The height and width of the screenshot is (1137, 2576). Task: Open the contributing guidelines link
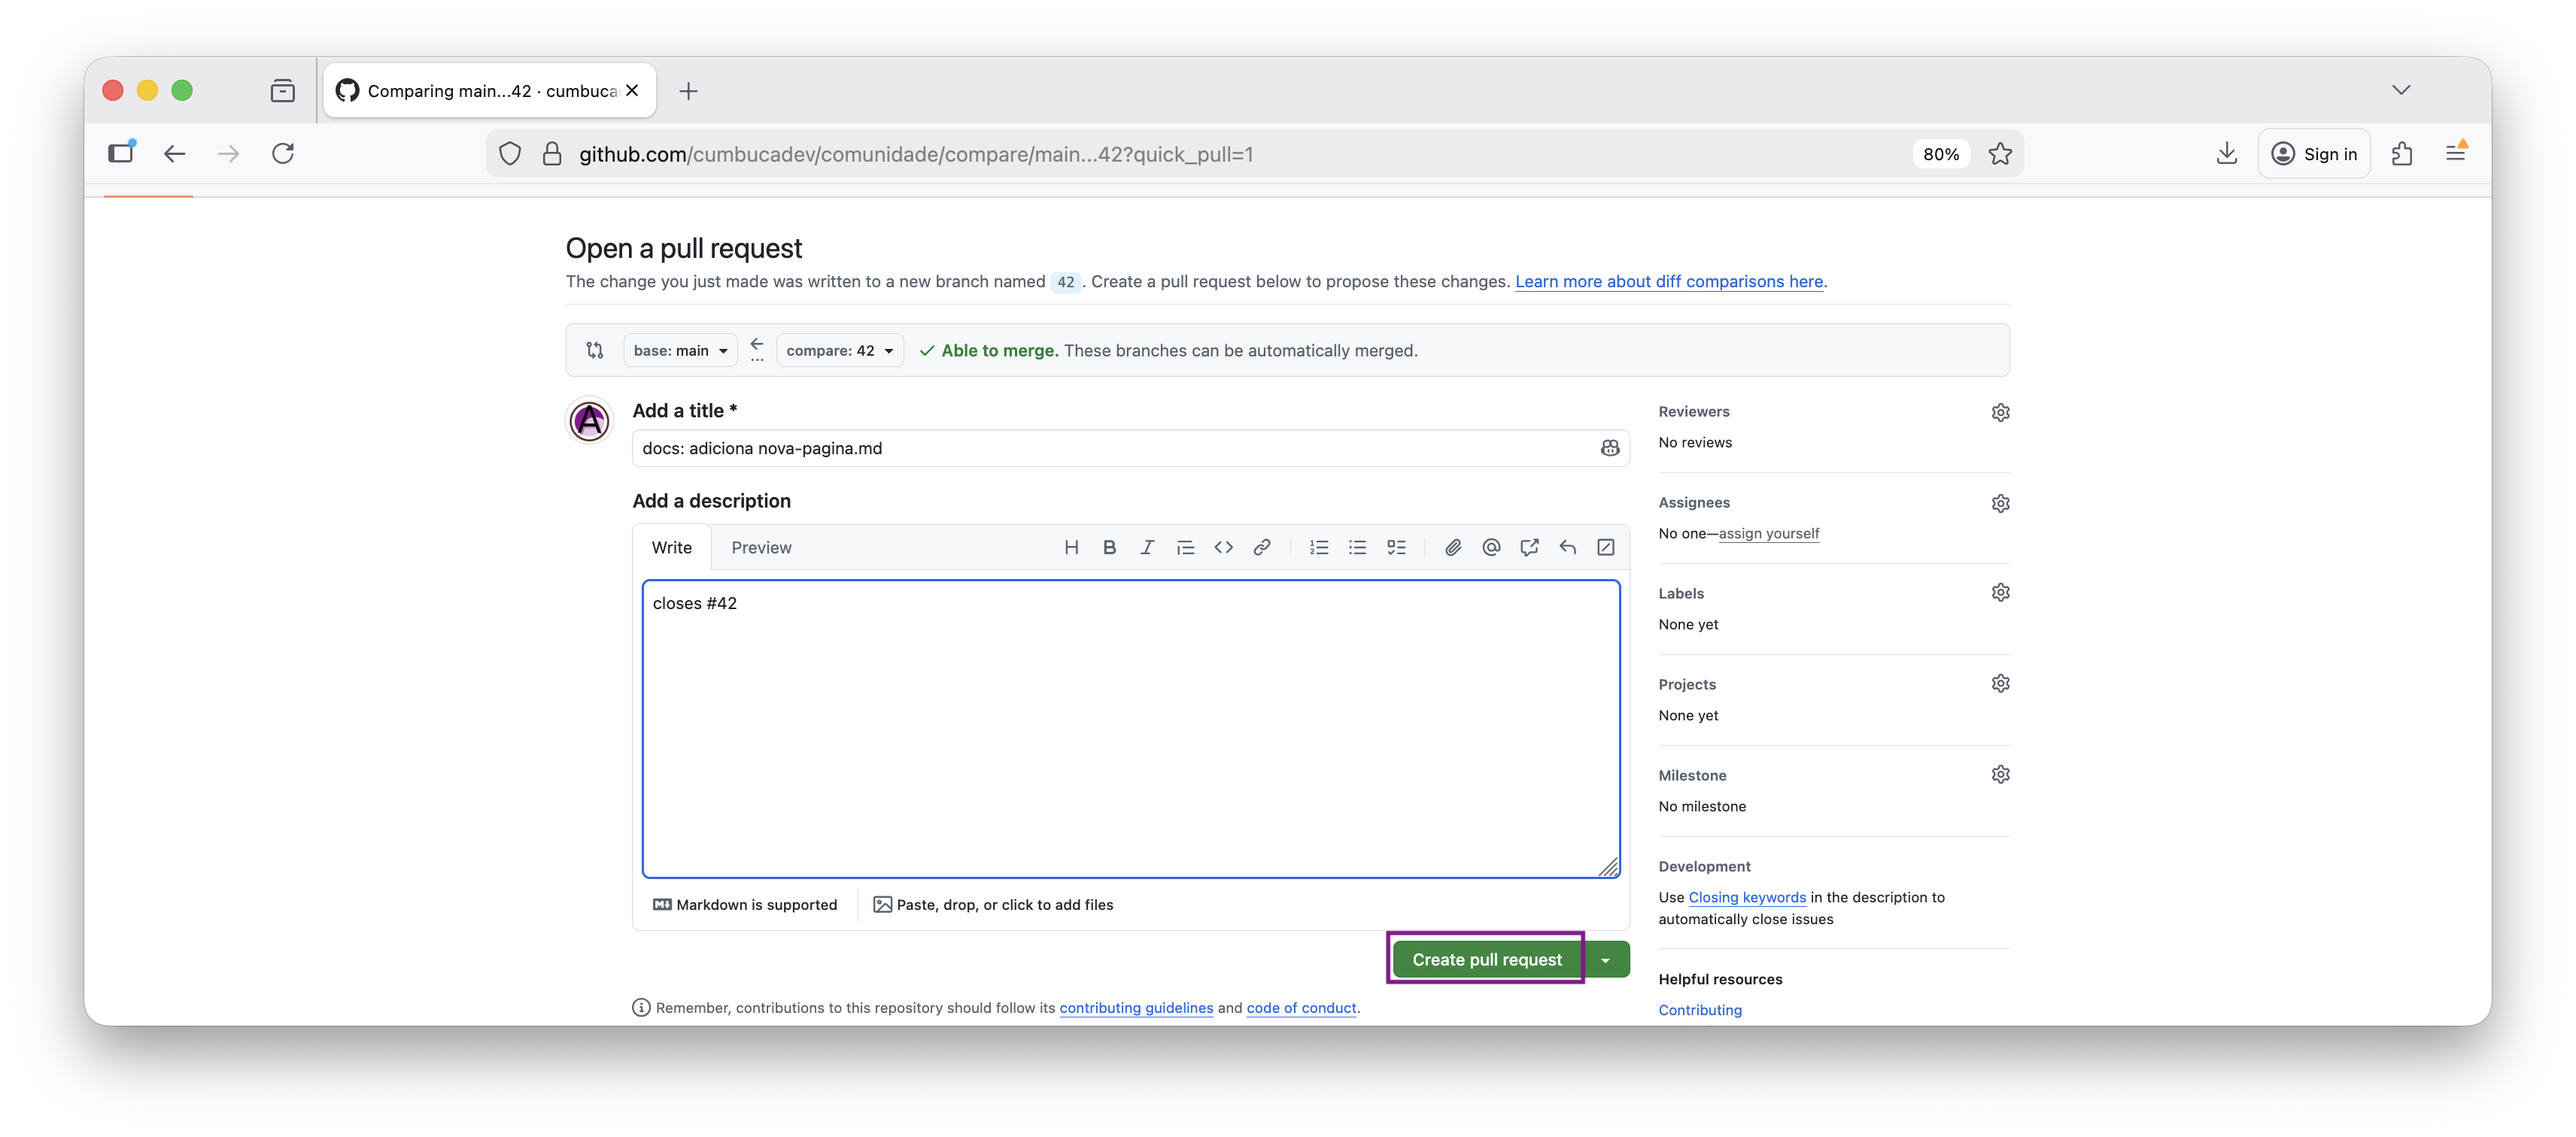tap(1136, 1007)
